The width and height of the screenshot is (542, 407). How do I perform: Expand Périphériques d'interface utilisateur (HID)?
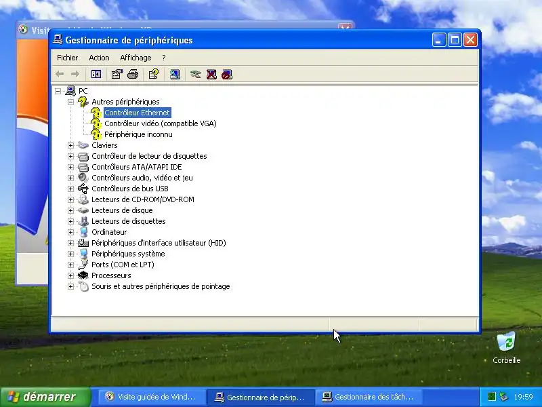(71, 243)
